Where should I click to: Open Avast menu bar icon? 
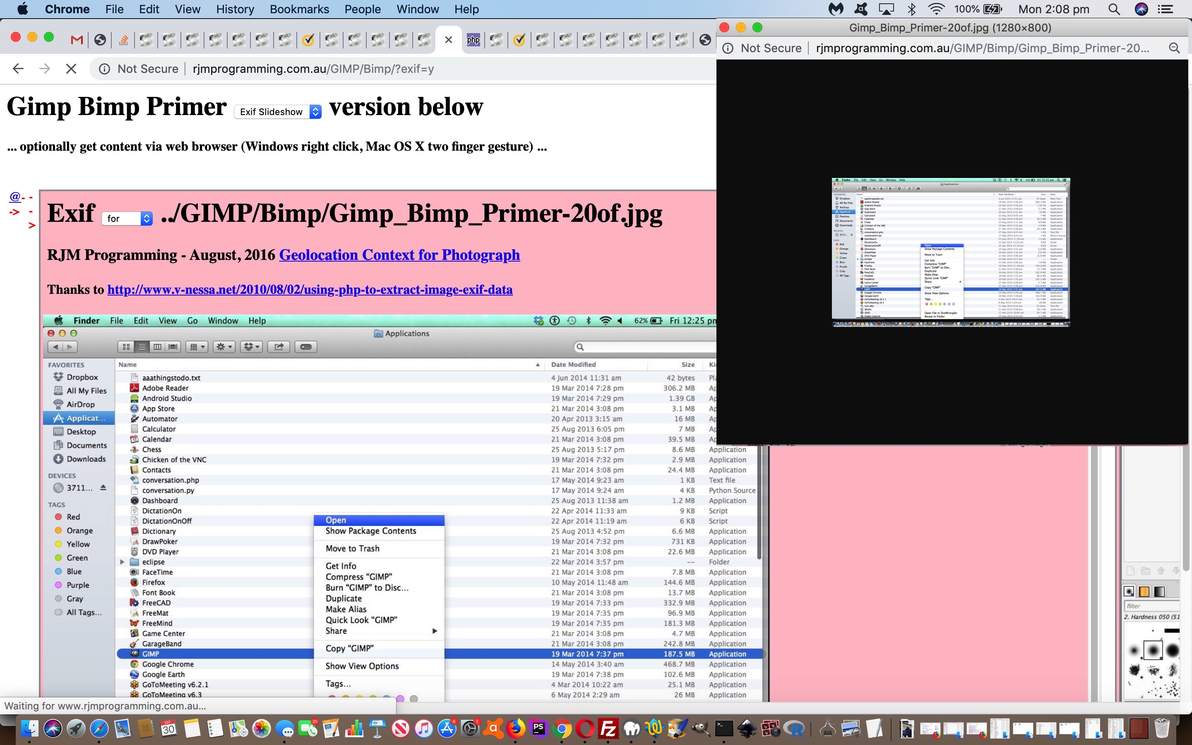(860, 9)
